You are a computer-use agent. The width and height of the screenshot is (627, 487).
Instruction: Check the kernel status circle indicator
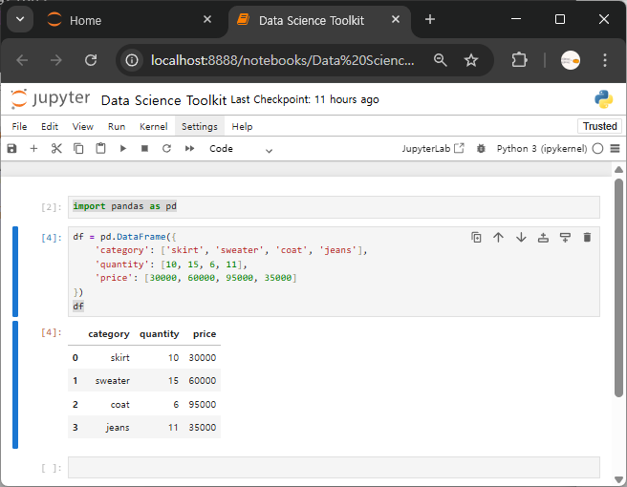point(597,149)
